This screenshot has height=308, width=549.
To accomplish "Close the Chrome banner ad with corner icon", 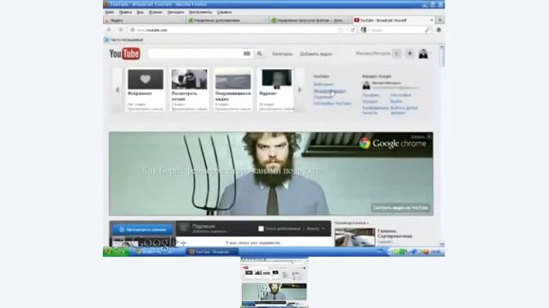I will [x=429, y=137].
